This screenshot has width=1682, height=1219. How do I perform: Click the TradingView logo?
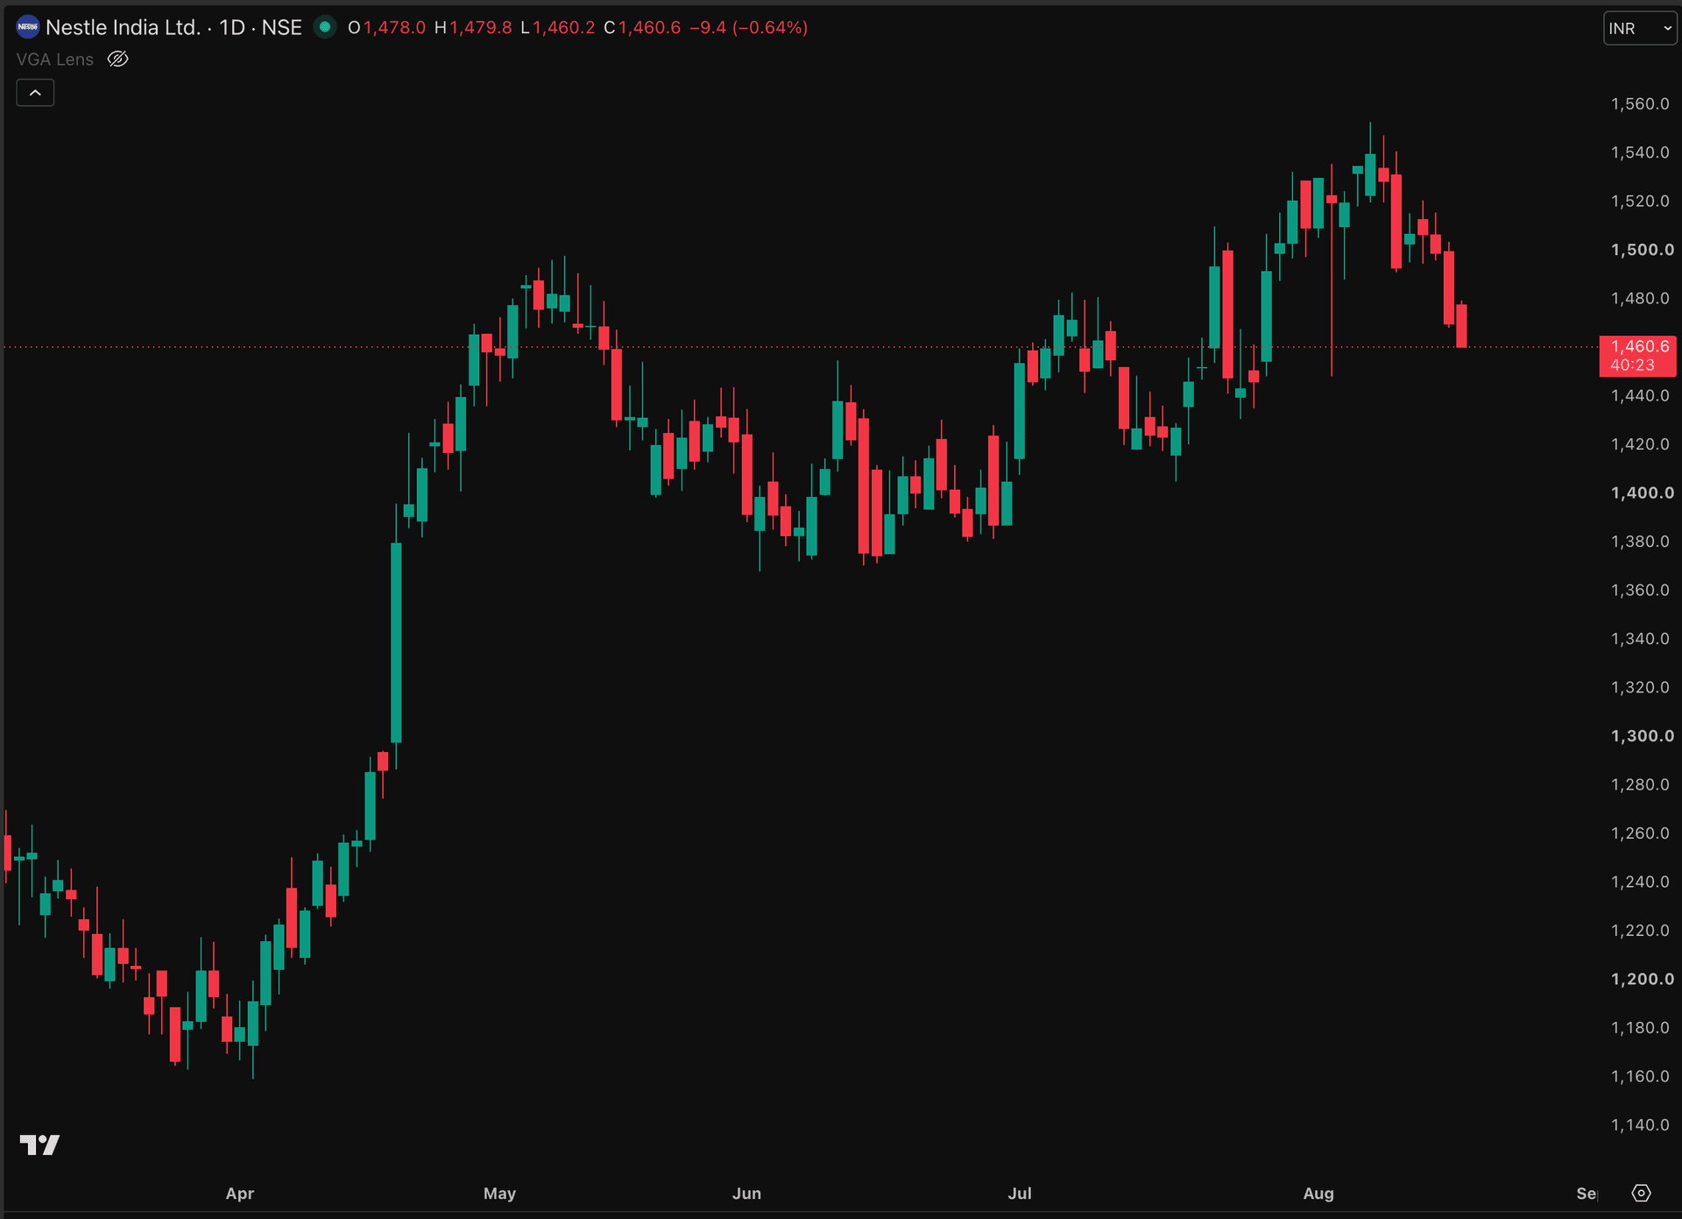tap(39, 1145)
